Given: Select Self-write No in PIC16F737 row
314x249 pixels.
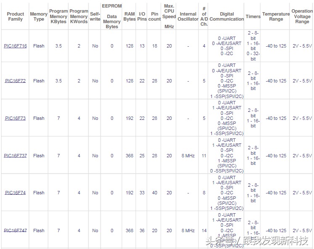Looking at the screenshot, I should pos(95,156).
